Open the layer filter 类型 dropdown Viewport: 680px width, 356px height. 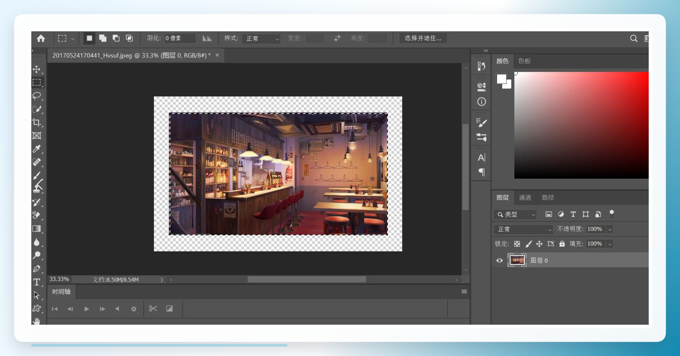[515, 214]
